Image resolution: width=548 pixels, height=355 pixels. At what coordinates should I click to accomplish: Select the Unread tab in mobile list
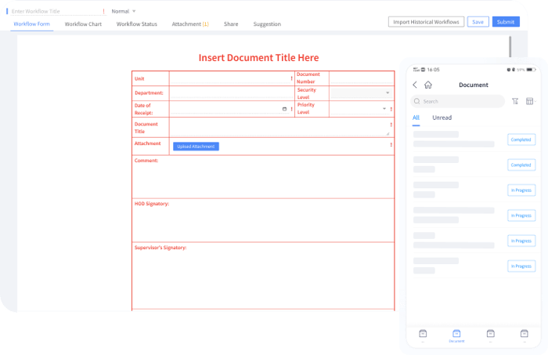[442, 118]
